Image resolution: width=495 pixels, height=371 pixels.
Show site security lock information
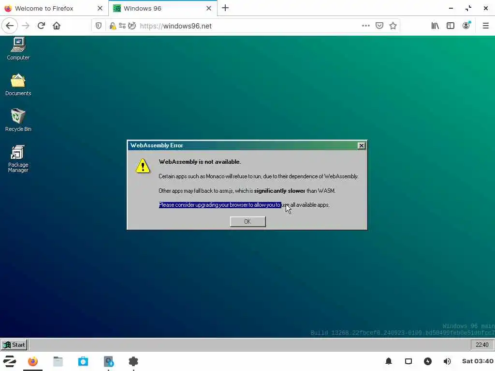coord(112,26)
